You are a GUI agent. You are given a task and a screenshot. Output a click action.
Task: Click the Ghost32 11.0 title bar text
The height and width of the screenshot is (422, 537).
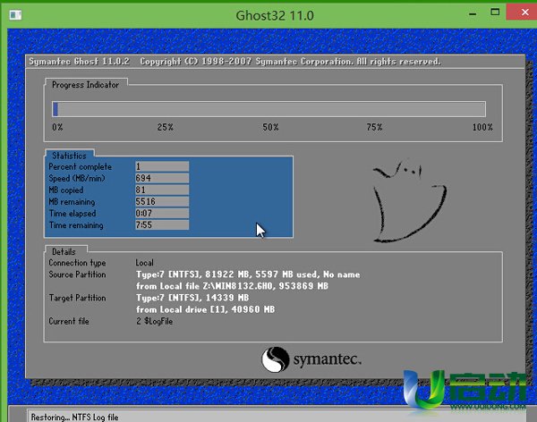(275, 15)
